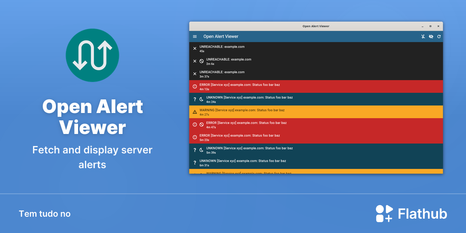
Task: Open the ERROR [Service xyz] alert text above 4m 47s
Action: pyautogui.click(x=246, y=123)
